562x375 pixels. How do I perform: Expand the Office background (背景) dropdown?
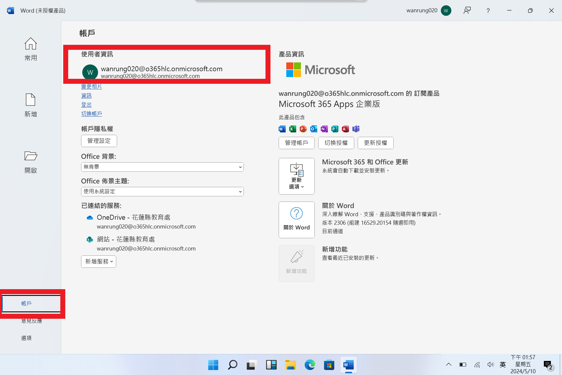[x=162, y=167]
